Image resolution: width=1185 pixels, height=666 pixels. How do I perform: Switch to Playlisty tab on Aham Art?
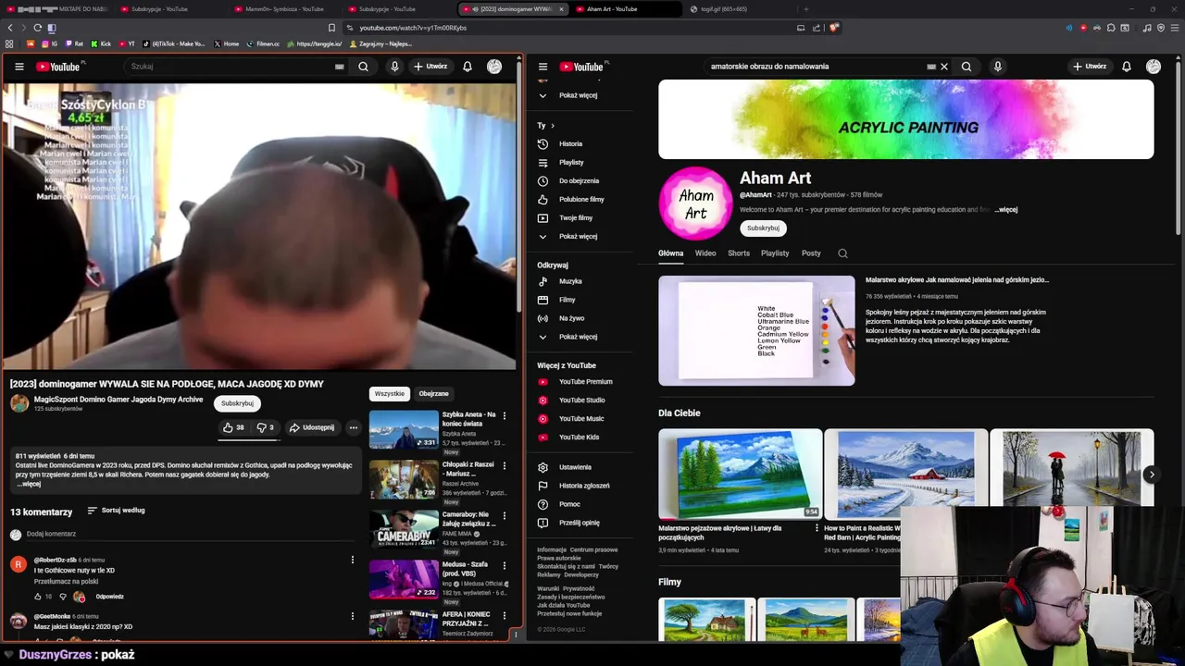coord(775,253)
